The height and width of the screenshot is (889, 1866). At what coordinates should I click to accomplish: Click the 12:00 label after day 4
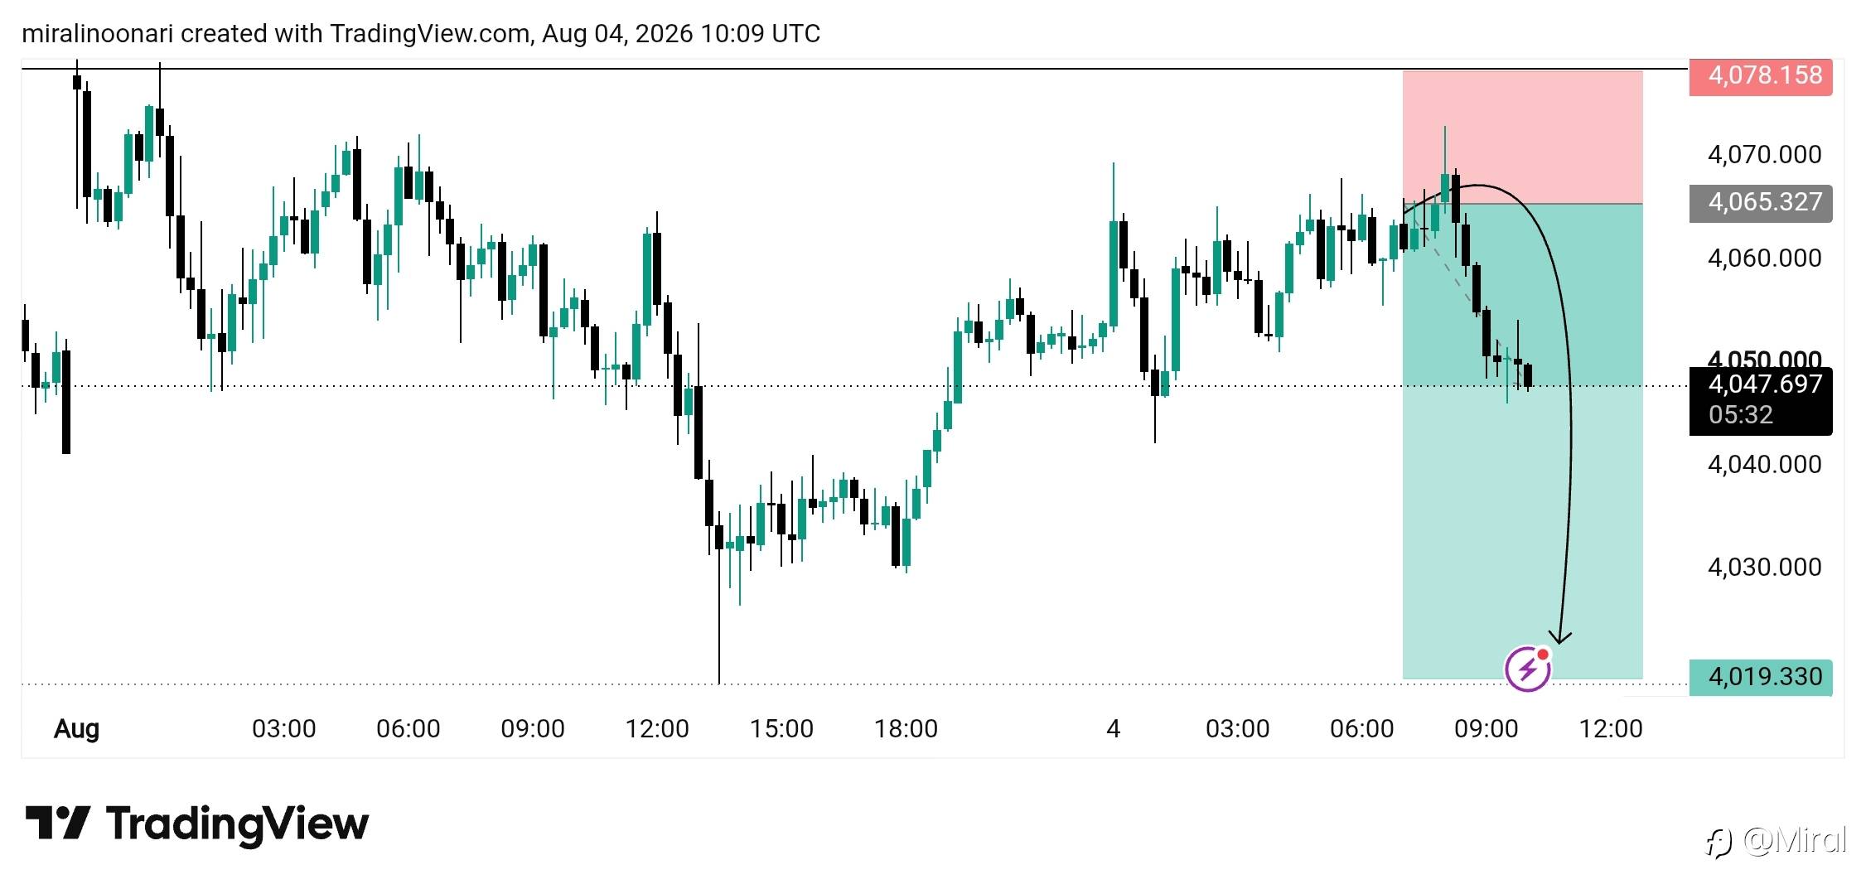coord(1611,729)
